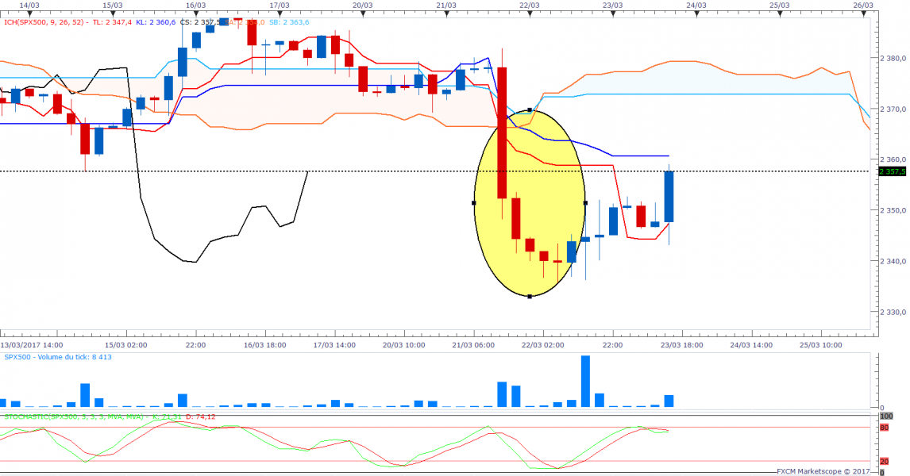This screenshot has width=910, height=476.
Task: Select the stochastic 20 level label
Action: [x=885, y=461]
